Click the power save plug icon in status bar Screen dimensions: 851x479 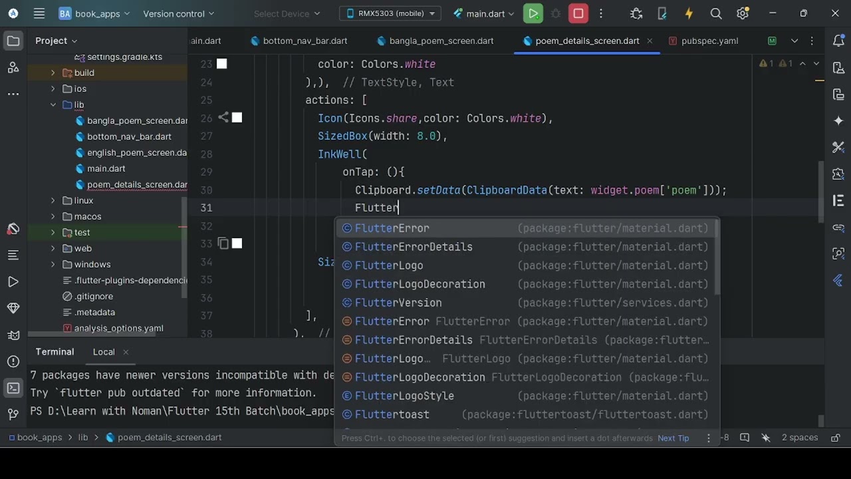pos(766,438)
